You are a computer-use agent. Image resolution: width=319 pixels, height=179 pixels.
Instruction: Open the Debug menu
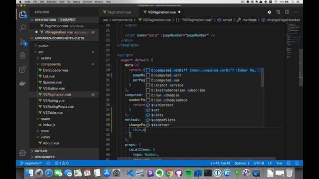pos(77,1)
